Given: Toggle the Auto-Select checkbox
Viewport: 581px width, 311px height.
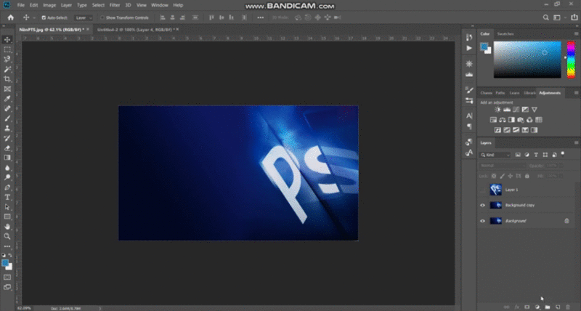Looking at the screenshot, I should tap(44, 17).
